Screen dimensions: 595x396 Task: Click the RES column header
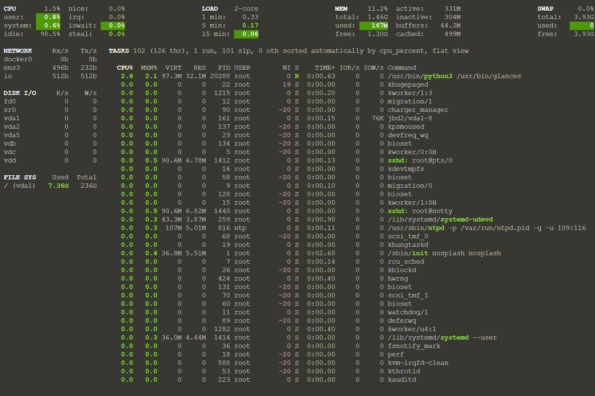[x=200, y=67]
